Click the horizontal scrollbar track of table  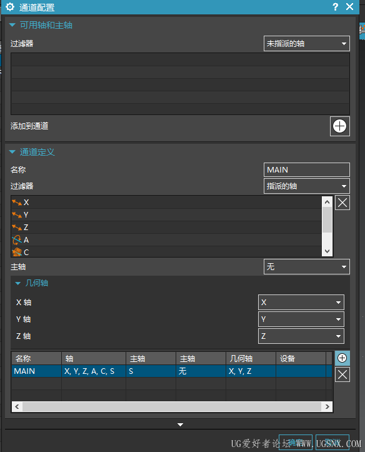(x=172, y=407)
